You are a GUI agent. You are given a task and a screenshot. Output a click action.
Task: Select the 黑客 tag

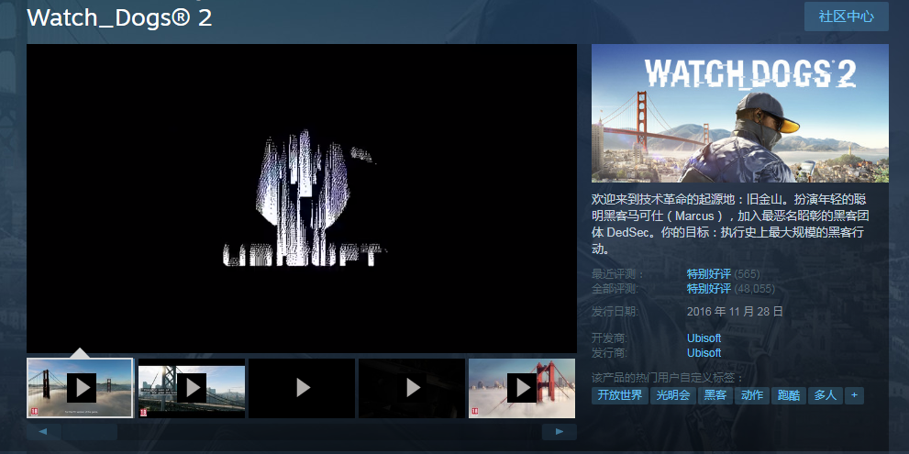[715, 396]
